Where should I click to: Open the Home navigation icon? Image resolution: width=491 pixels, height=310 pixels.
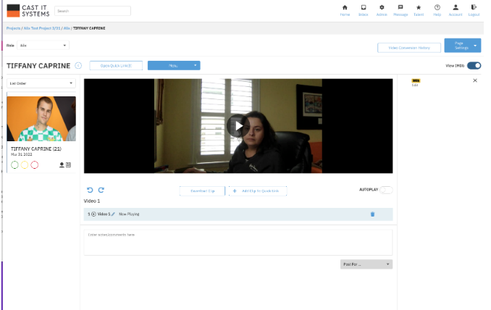[345, 7]
